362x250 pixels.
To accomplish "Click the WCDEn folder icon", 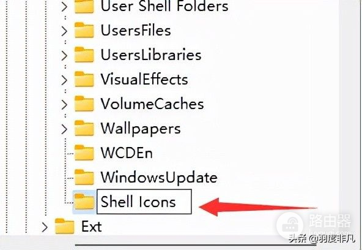I will tap(84, 153).
